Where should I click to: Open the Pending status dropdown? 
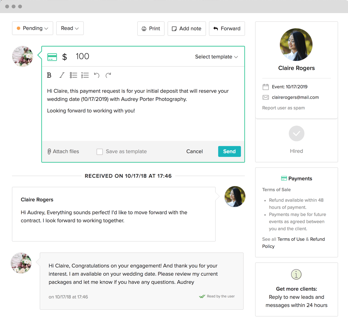(x=33, y=28)
